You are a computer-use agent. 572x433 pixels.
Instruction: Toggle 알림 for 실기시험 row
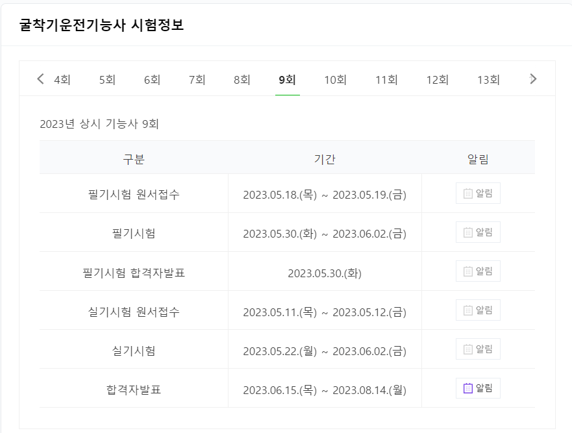pyautogui.click(x=478, y=349)
